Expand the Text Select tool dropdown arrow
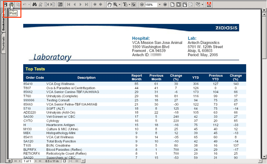Screen dimensions: 267x164 coord(129,4)
